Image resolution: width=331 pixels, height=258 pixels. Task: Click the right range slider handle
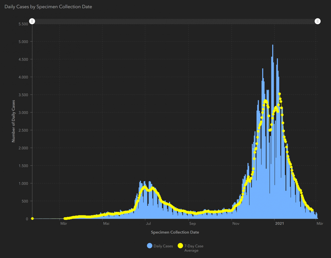(x=317, y=21)
